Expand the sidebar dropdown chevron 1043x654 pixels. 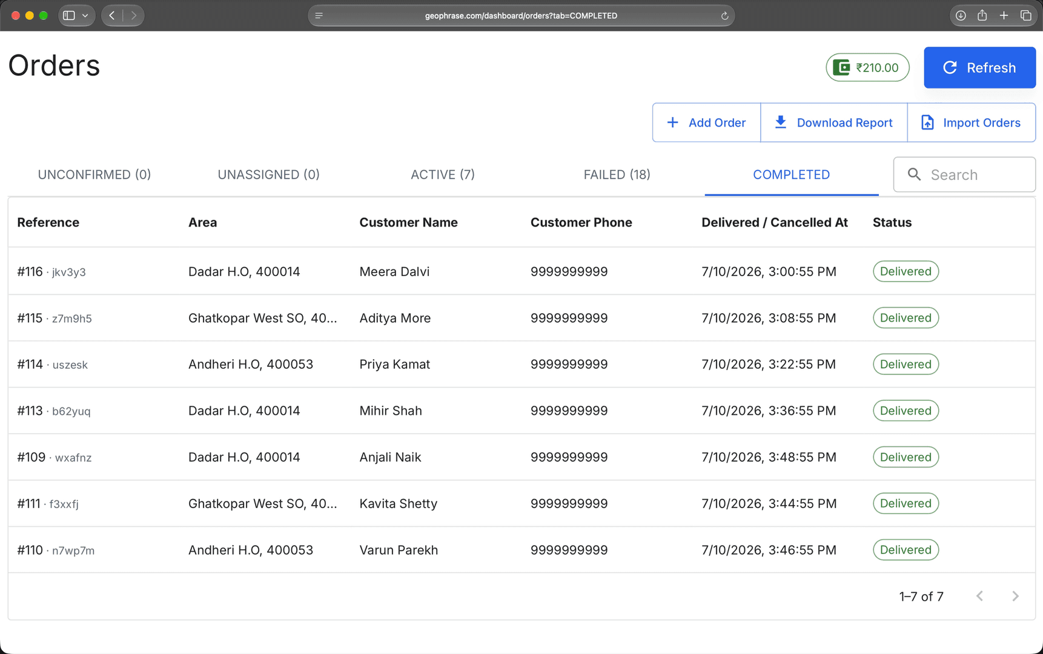pyautogui.click(x=85, y=16)
